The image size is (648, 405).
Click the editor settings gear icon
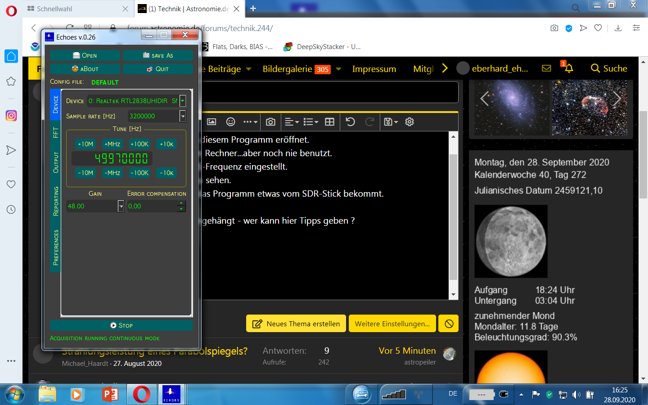click(x=409, y=122)
